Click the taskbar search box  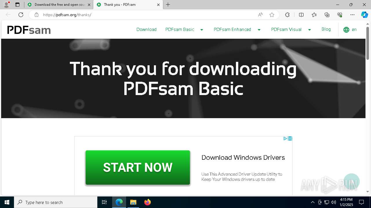tap(56, 202)
